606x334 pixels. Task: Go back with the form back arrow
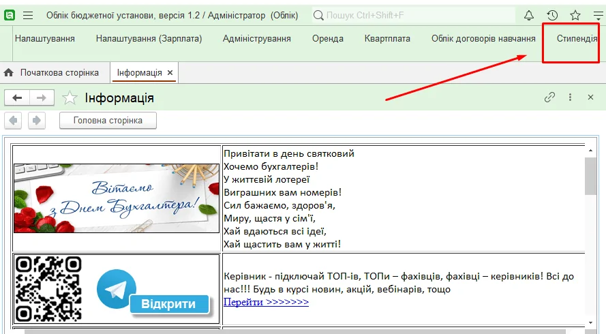[17, 97]
